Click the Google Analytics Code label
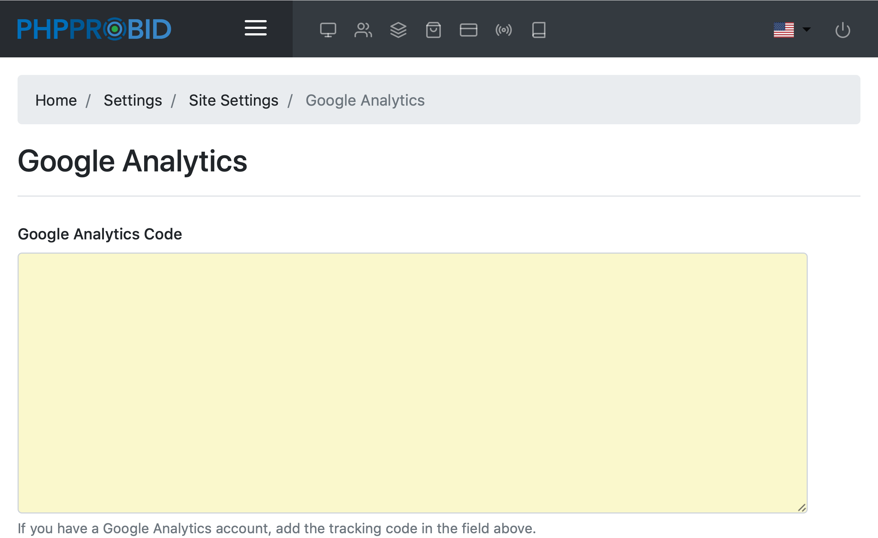The width and height of the screenshot is (878, 538). [100, 234]
